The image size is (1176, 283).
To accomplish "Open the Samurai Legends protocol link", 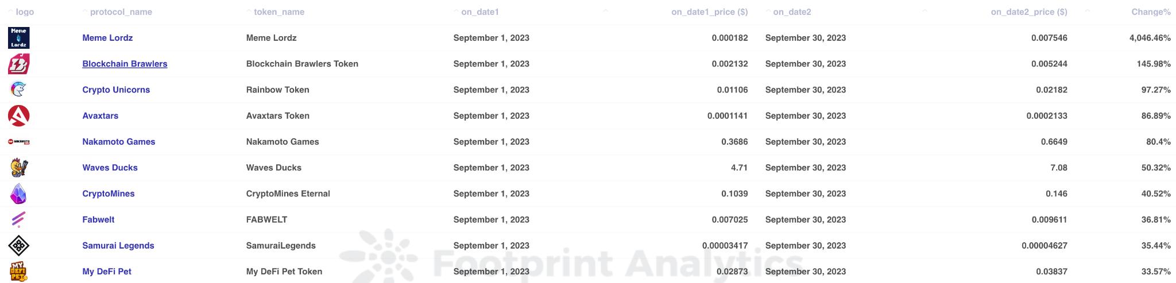I will tap(118, 246).
